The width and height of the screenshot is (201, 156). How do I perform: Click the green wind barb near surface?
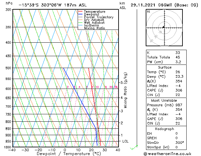pyautogui.click(x=134, y=148)
